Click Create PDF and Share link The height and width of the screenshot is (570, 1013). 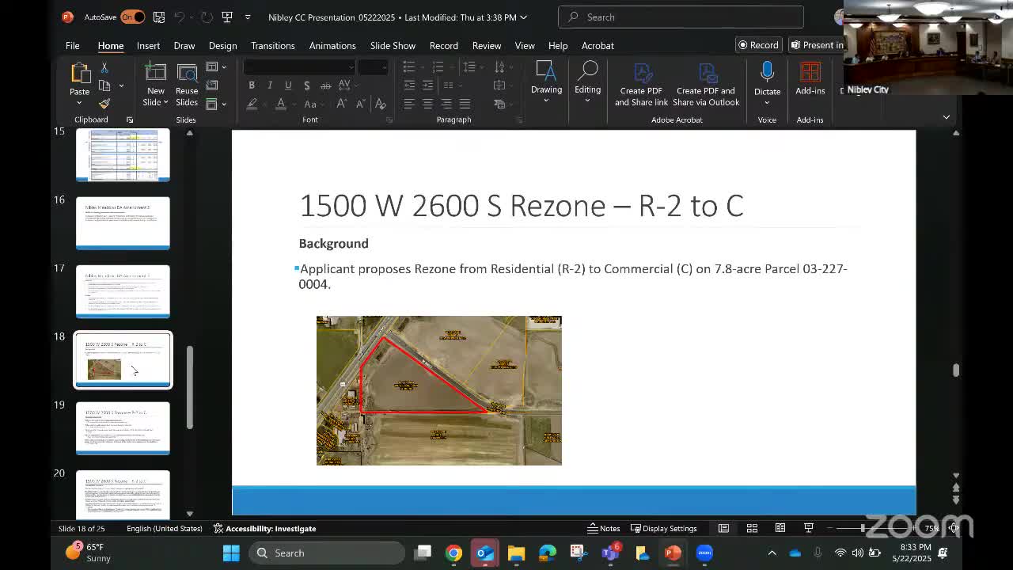(641, 85)
